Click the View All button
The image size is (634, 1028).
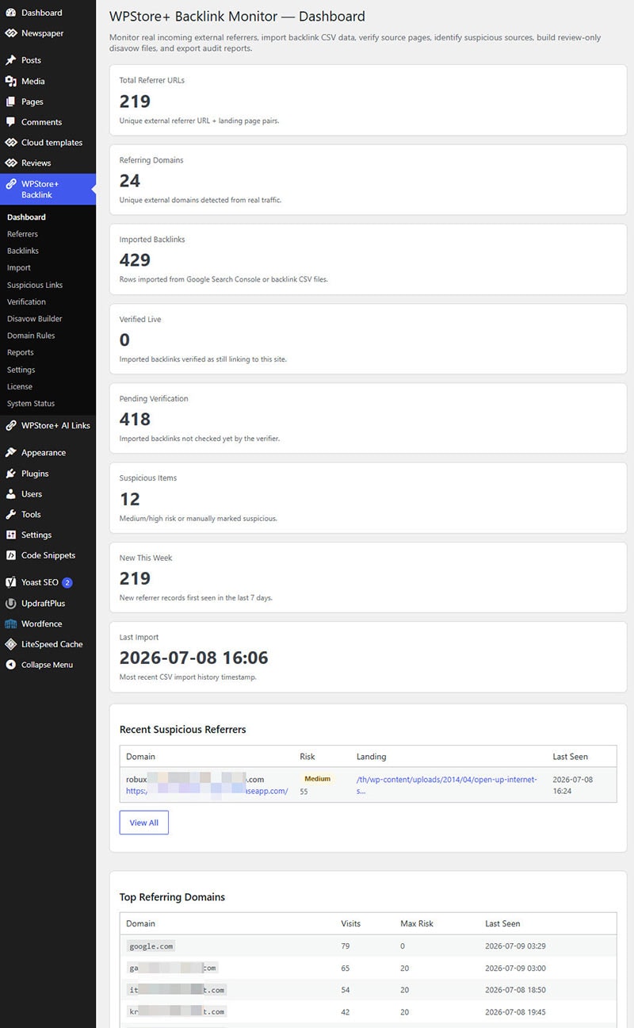143,823
